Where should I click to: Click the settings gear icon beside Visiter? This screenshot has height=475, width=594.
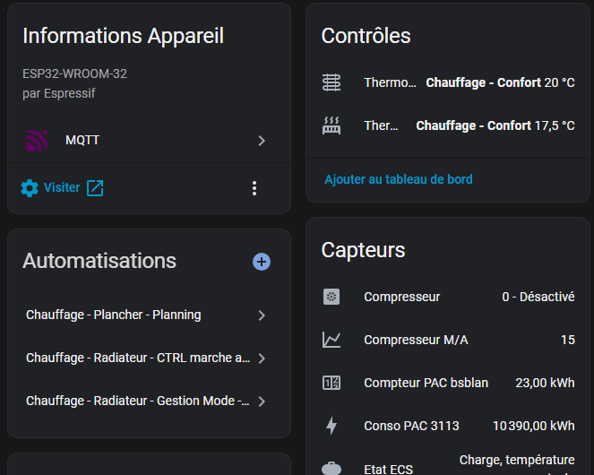pos(30,188)
